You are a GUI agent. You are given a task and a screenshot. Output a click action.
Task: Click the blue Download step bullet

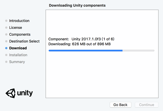tap(6, 48)
